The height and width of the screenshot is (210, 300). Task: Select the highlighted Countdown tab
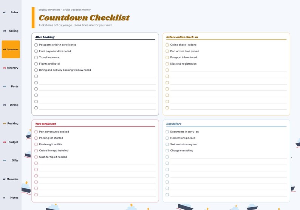pyautogui.click(x=11, y=49)
